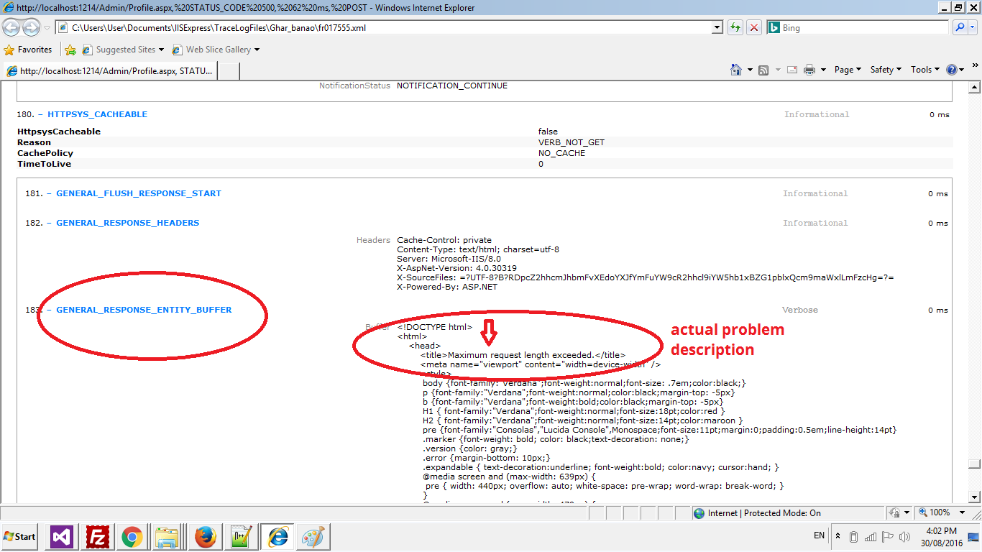Screen dimensions: 982x552
Task: Open the Print options dropdown arrow
Action: coord(823,70)
